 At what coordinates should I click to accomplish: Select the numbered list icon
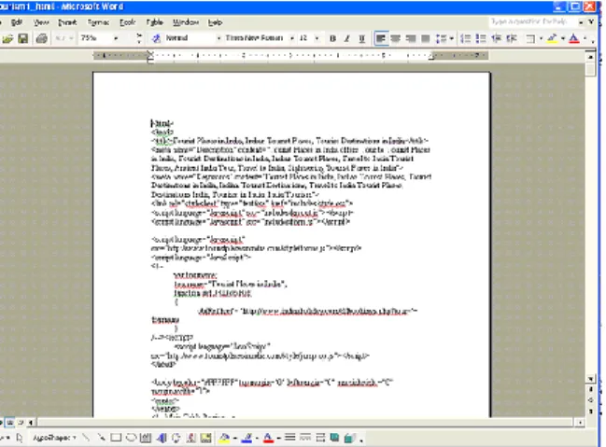point(466,38)
